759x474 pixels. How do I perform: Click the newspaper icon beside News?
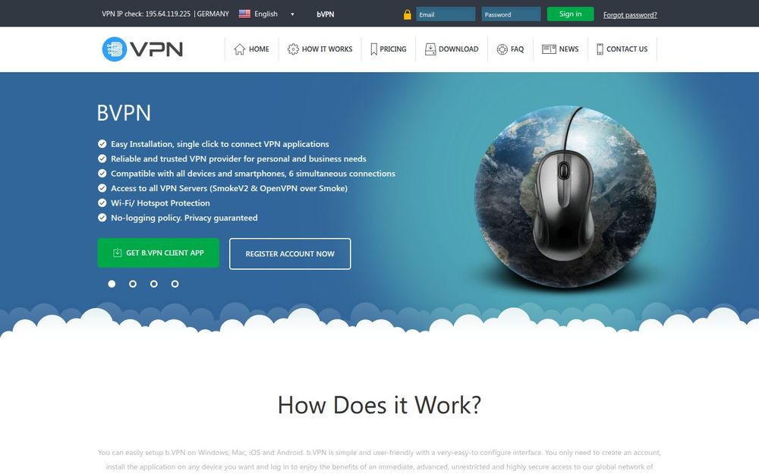pyautogui.click(x=549, y=49)
